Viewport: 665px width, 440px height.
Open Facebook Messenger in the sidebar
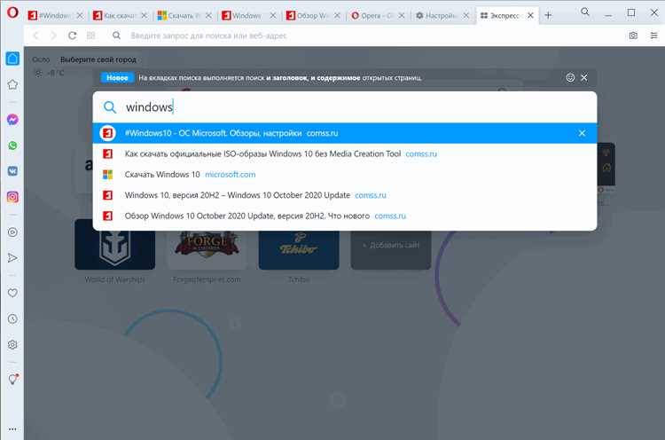pyautogui.click(x=12, y=120)
